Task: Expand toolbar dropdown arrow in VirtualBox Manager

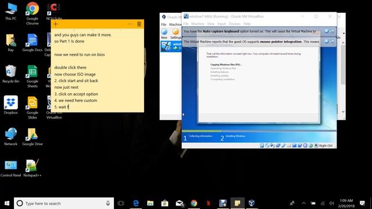Action: [344, 34]
